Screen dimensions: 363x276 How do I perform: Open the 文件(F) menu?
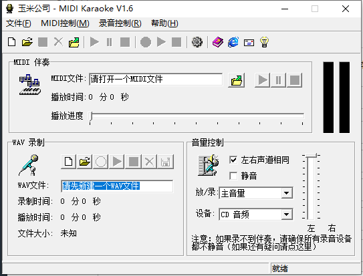click(x=19, y=23)
